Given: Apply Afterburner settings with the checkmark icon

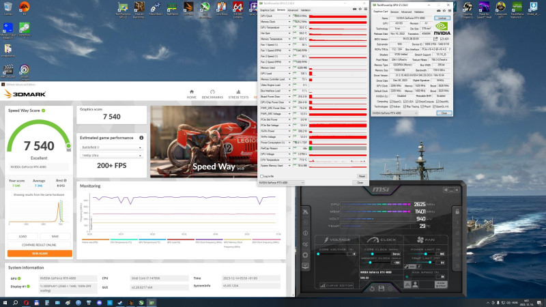Looking at the screenshot, I should (x=390, y=289).
